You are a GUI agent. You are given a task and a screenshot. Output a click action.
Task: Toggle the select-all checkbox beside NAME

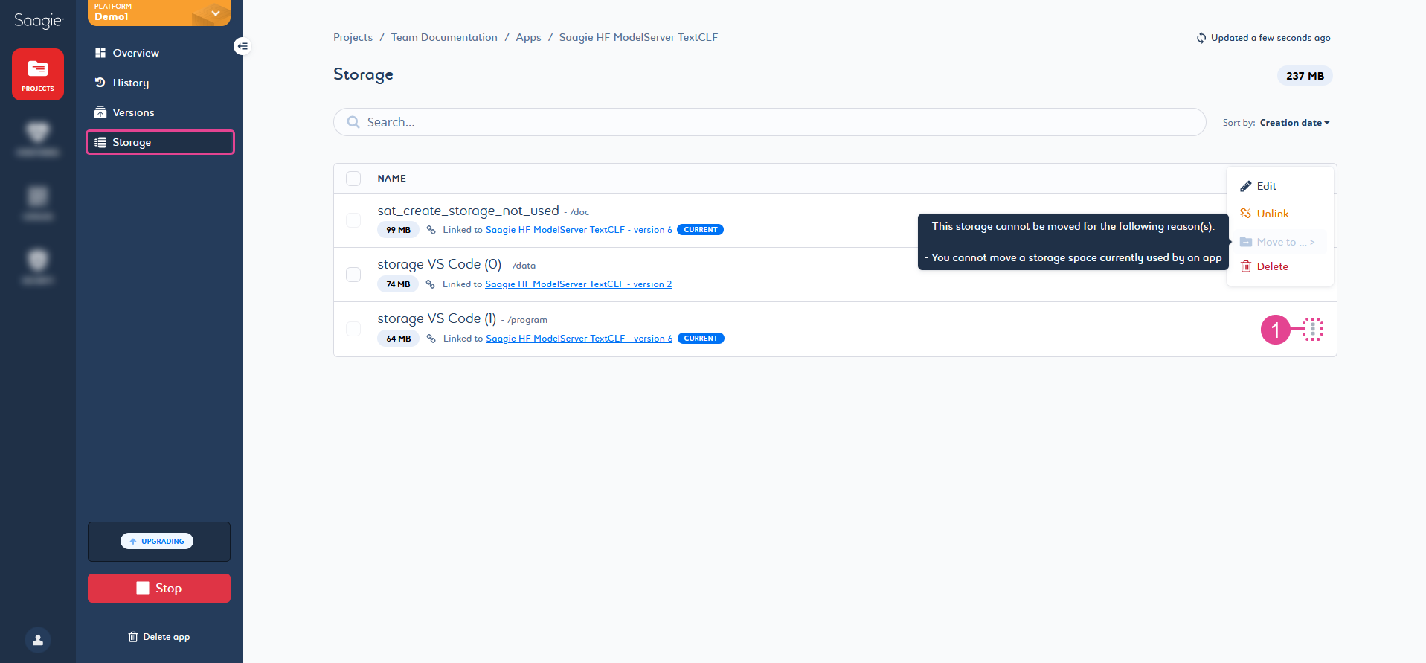(353, 179)
